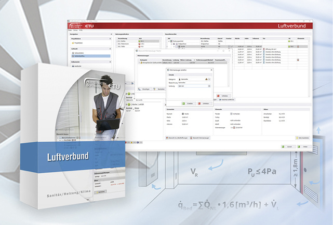Click the Erstellen button in the dialog
The height and width of the screenshot is (225, 333).
pos(186,103)
